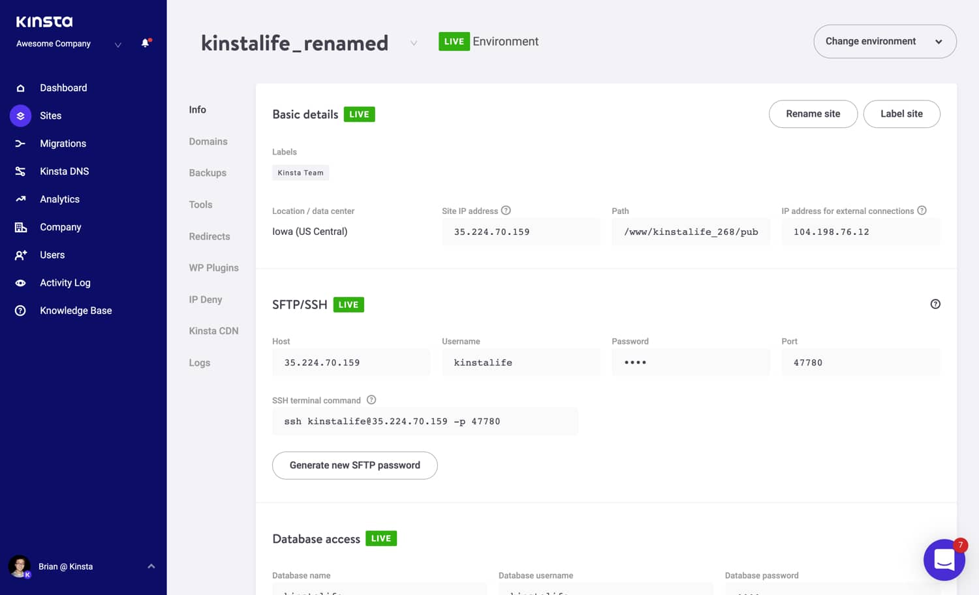Open the Intercom chat bubble

944,560
